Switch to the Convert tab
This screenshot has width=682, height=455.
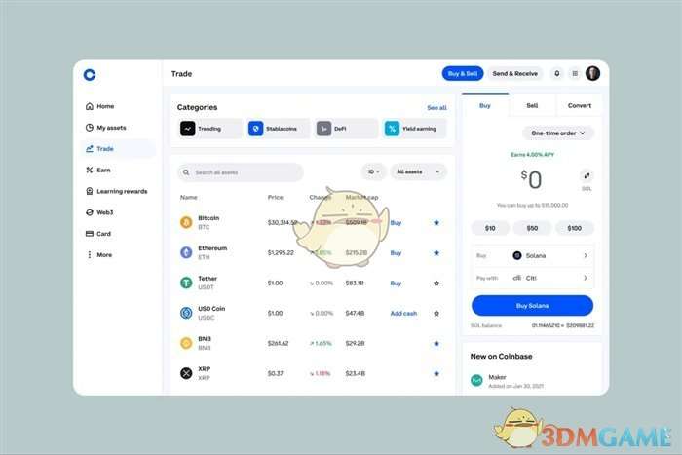click(x=580, y=105)
